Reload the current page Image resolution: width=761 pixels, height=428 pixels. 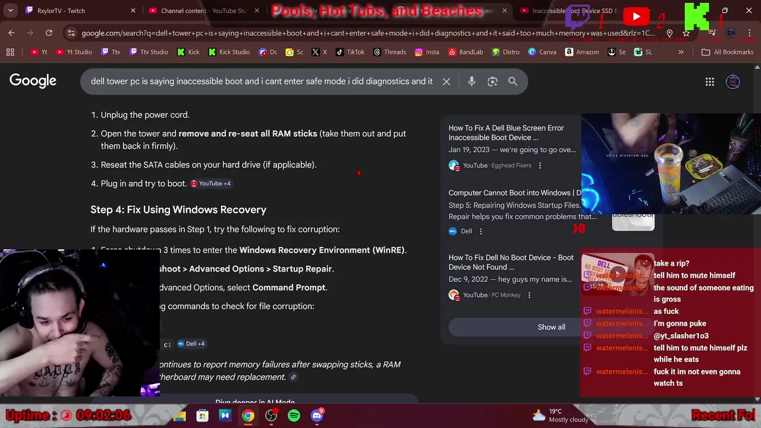click(49, 33)
